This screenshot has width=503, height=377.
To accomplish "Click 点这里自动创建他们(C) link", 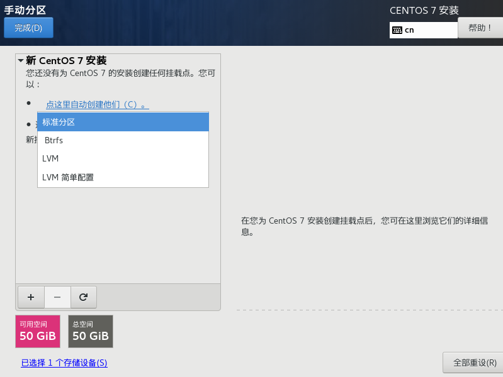I will [98, 104].
